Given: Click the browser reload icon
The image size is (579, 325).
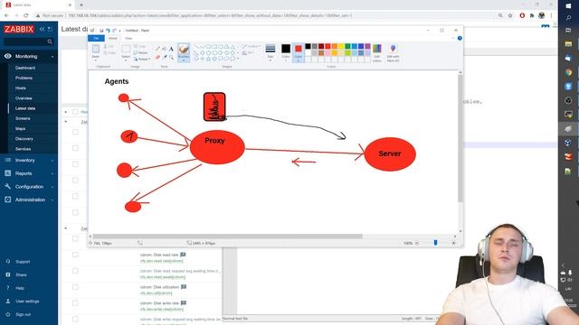Looking at the screenshot, I should click(x=26, y=15).
